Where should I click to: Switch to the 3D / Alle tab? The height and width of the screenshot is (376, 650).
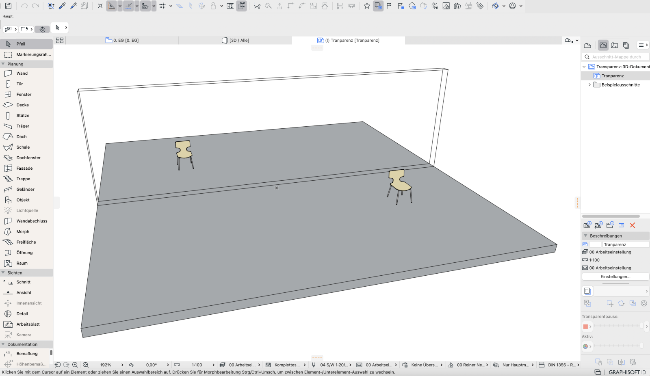(236, 41)
